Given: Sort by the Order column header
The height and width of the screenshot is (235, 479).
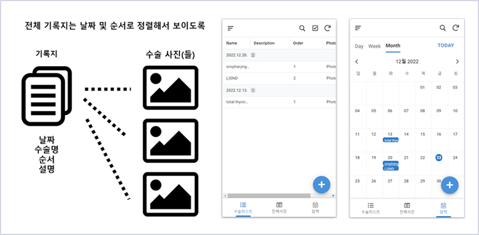Looking at the screenshot, I should 298,43.
